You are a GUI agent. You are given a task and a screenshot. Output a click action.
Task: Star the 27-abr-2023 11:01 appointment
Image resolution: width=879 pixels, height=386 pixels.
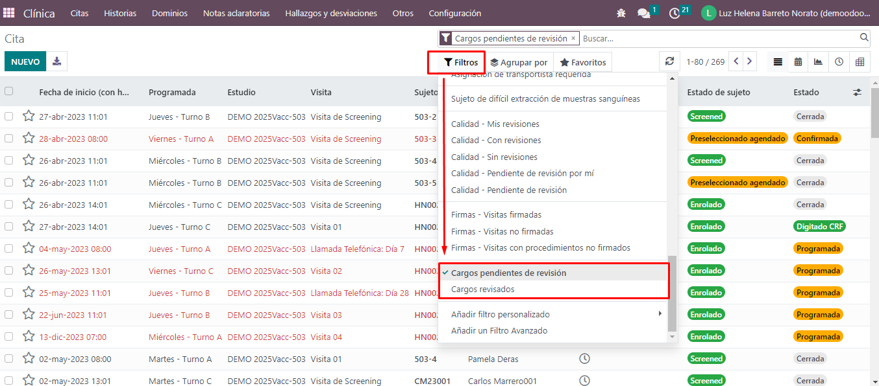[x=29, y=117]
